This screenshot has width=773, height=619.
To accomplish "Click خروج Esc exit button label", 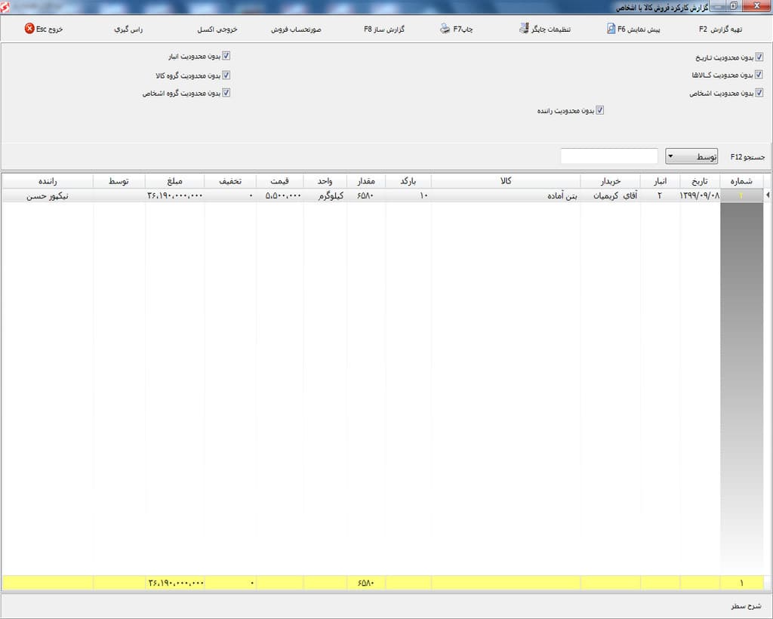I will tap(49, 29).
